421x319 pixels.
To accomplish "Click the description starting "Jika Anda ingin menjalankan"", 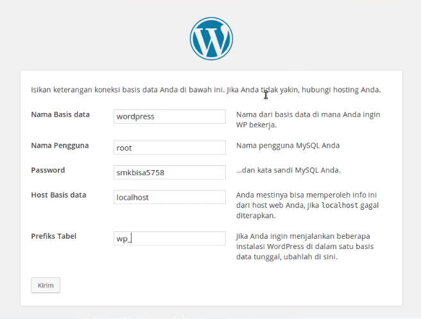I will point(305,246).
